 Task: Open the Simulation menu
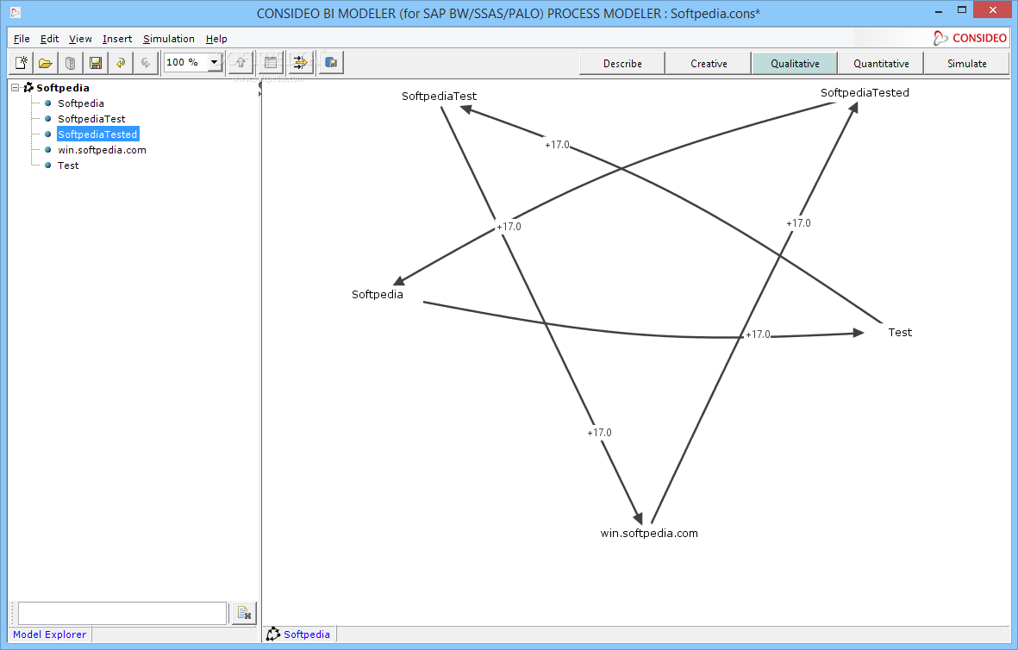pos(169,39)
